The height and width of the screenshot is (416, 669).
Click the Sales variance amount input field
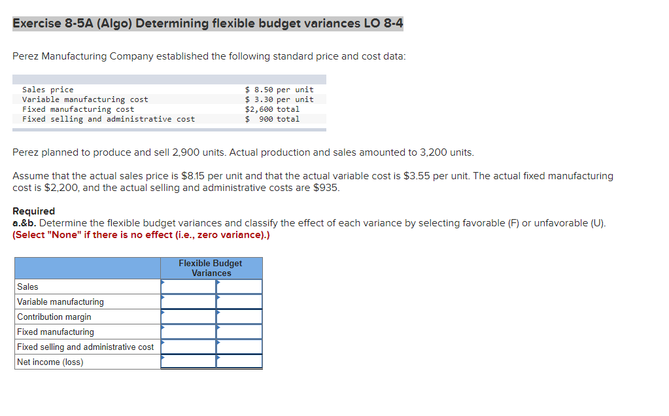[x=188, y=286]
